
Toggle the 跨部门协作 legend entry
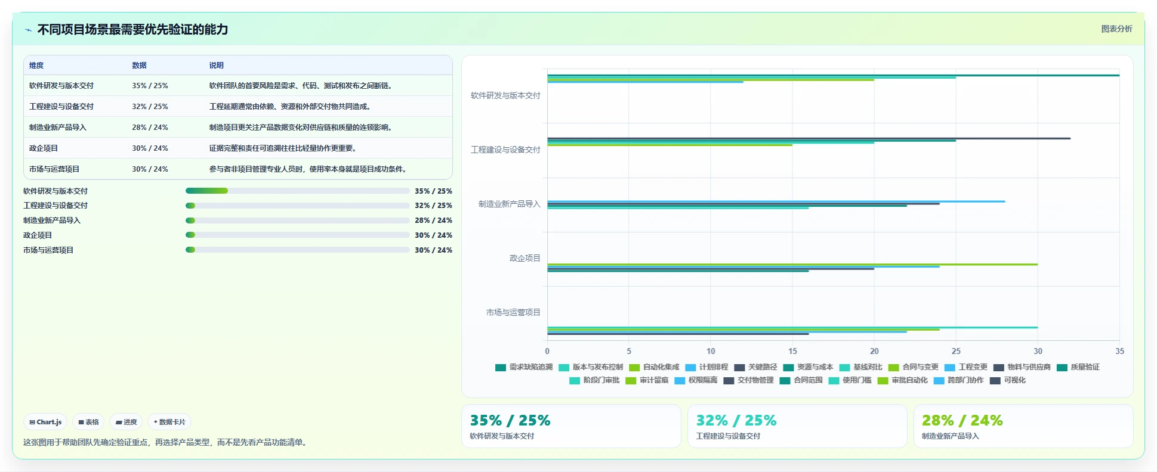[958, 380]
